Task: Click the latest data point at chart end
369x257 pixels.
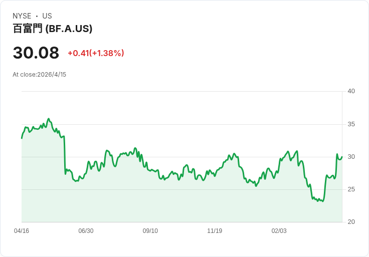Action: pyautogui.click(x=342, y=157)
